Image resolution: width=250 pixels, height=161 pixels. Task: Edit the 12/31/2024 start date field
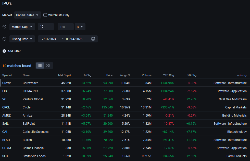tap(48, 39)
